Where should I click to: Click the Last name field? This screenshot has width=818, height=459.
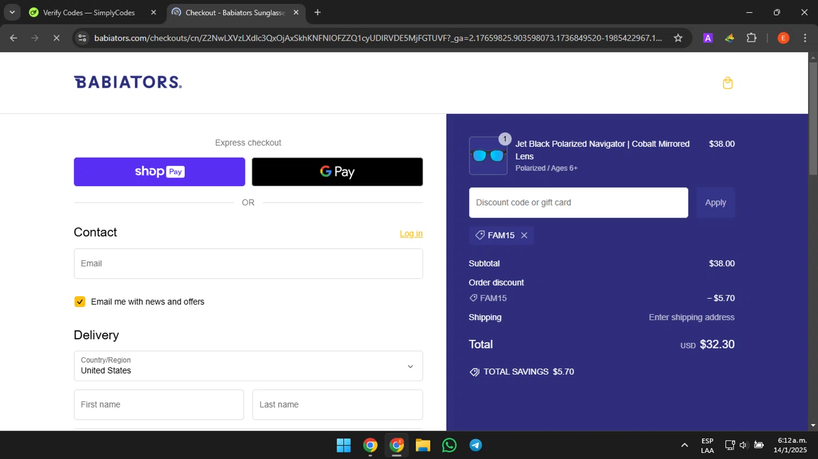(x=338, y=405)
